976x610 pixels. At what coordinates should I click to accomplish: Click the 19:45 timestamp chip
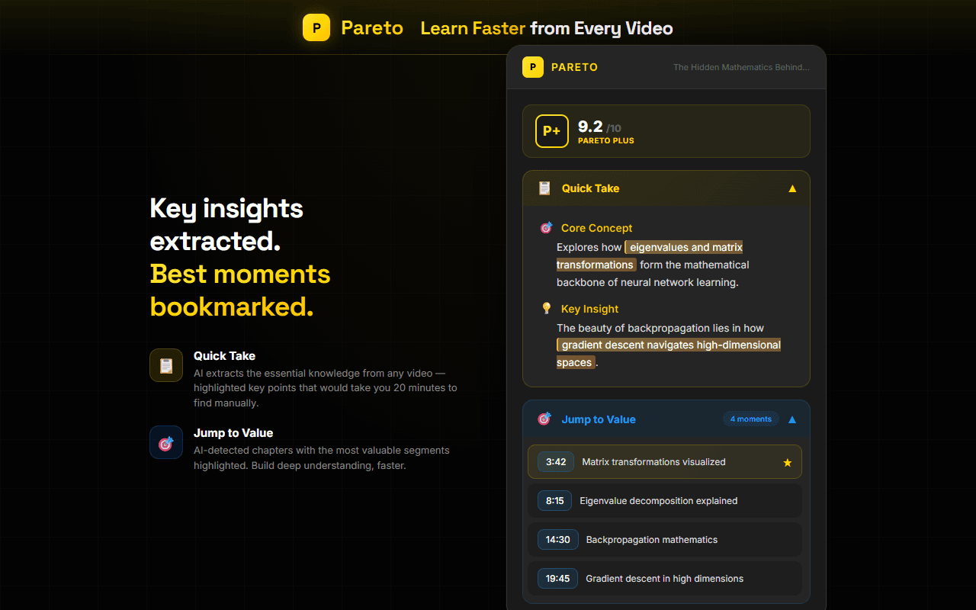click(x=557, y=578)
